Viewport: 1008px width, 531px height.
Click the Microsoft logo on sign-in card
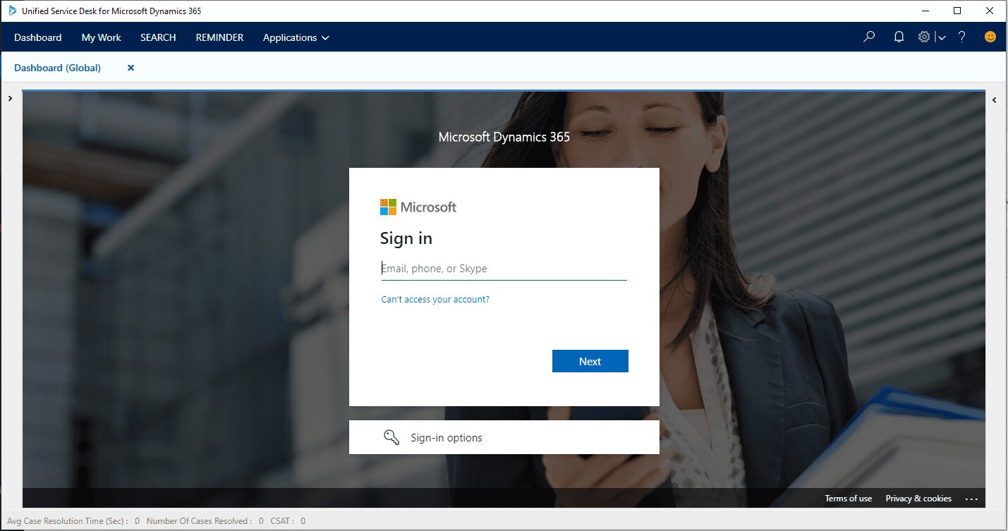(x=418, y=207)
